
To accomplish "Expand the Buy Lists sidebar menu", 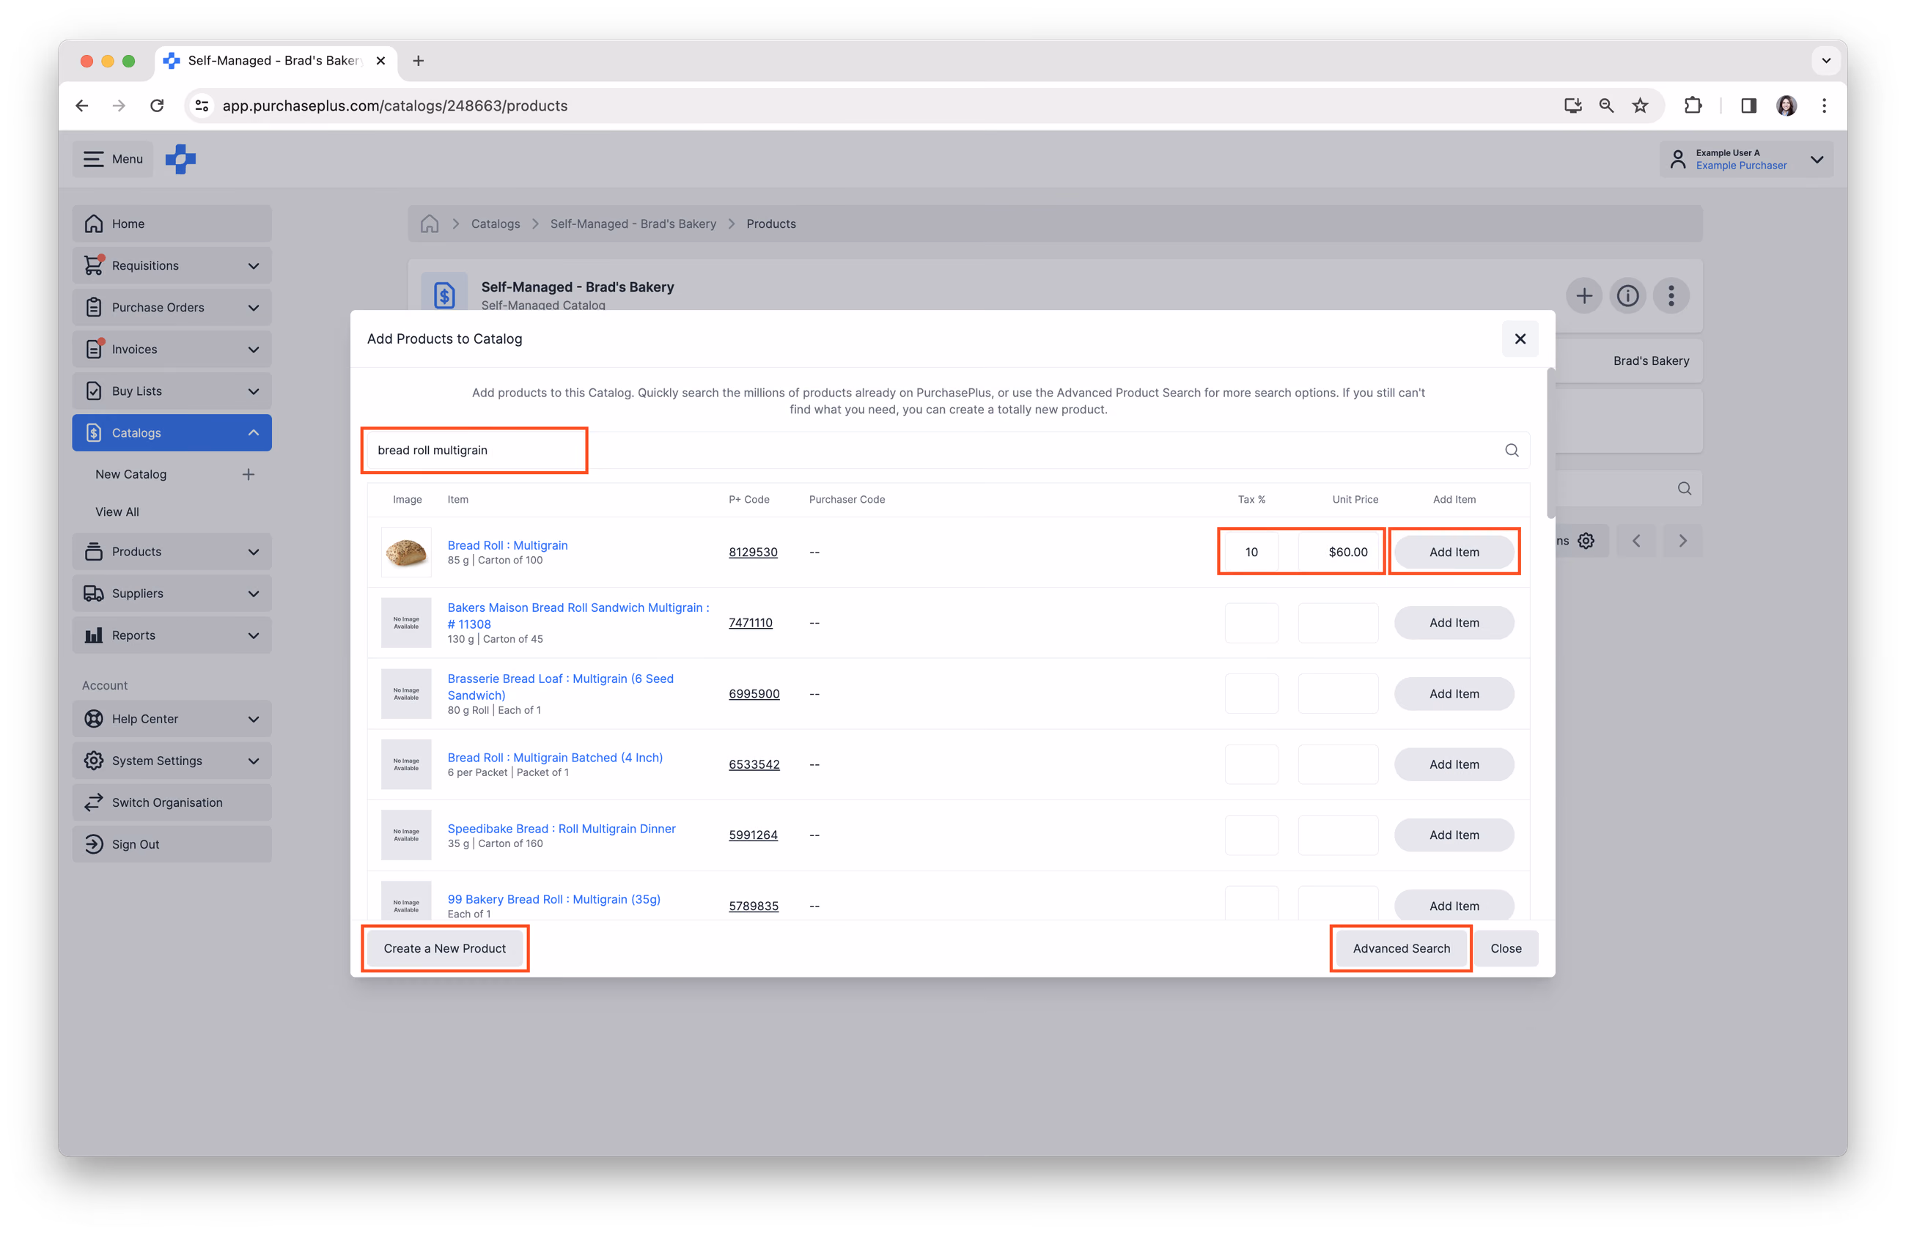I will [x=172, y=391].
